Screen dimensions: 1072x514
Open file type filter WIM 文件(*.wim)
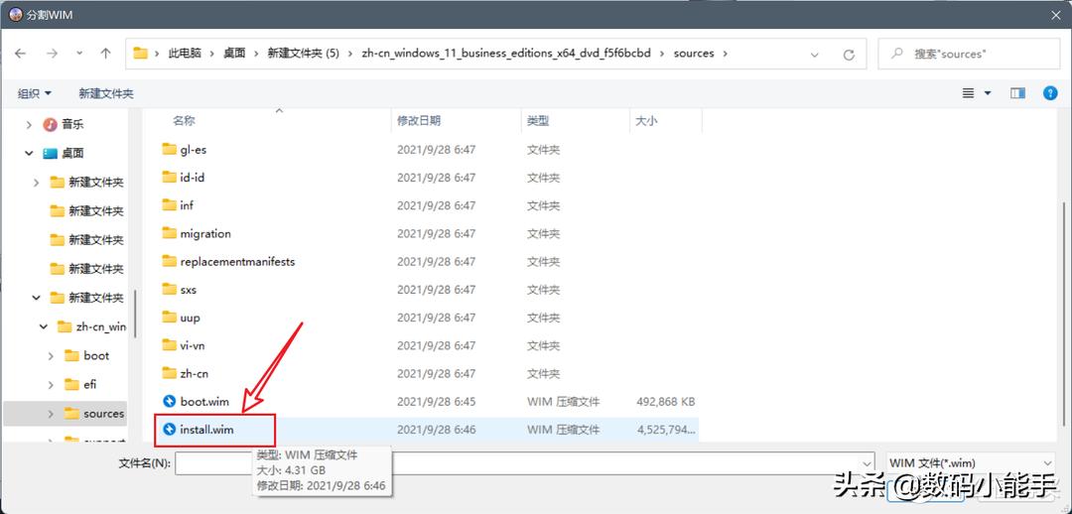(970, 462)
